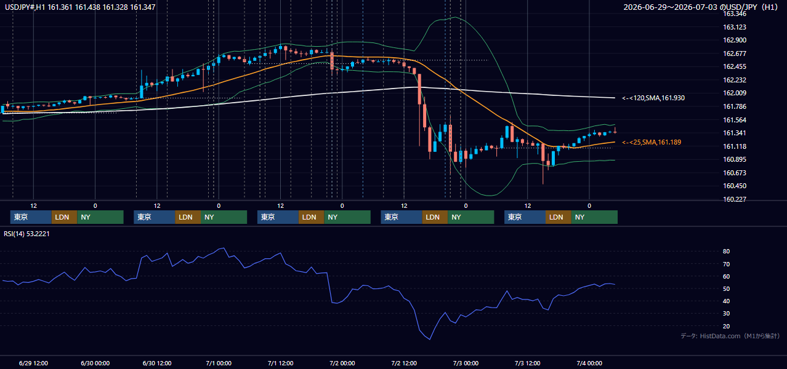Select the 6/29 12:00 time axis label
The image size is (787, 369).
pos(34,363)
